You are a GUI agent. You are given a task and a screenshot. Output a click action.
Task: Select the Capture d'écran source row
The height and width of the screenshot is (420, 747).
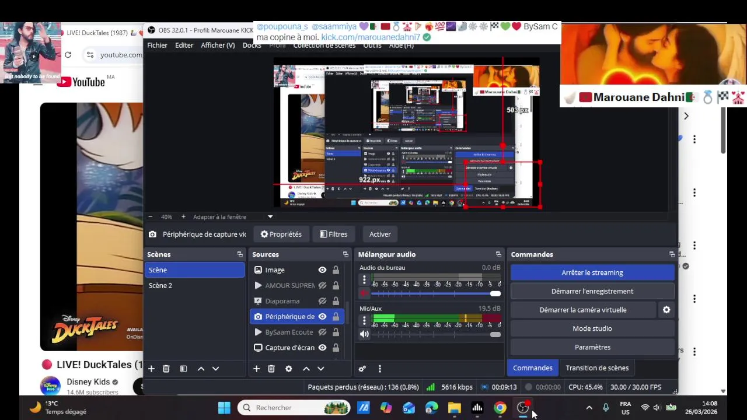296,348
